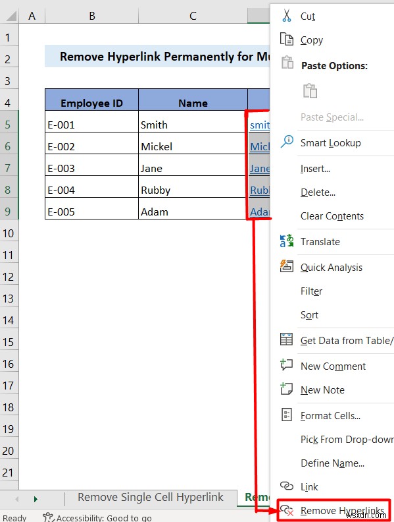Image resolution: width=394 pixels, height=522 pixels.
Task: Click the sheet tab scroll right arrow
Action: pos(36,499)
